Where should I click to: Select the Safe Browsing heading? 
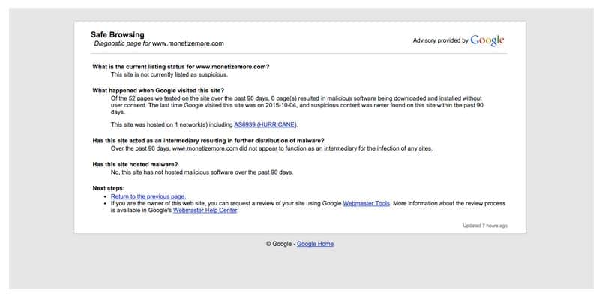(118, 35)
